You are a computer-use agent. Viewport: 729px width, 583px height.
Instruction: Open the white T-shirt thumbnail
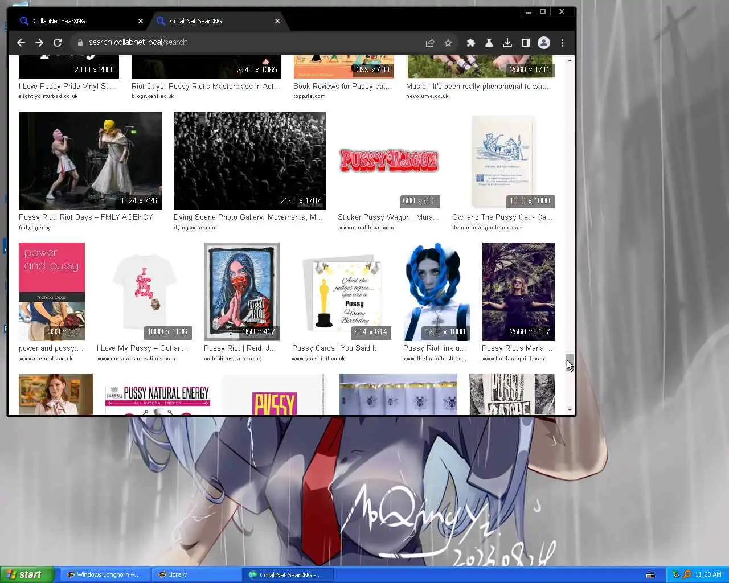pyautogui.click(x=144, y=291)
